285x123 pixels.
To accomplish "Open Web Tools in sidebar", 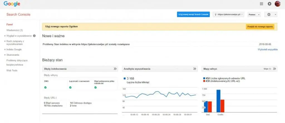I will tap(12, 70).
